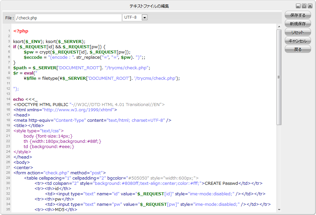
Task: Place cursor on the <?php opening tag
Action: click(x=21, y=31)
